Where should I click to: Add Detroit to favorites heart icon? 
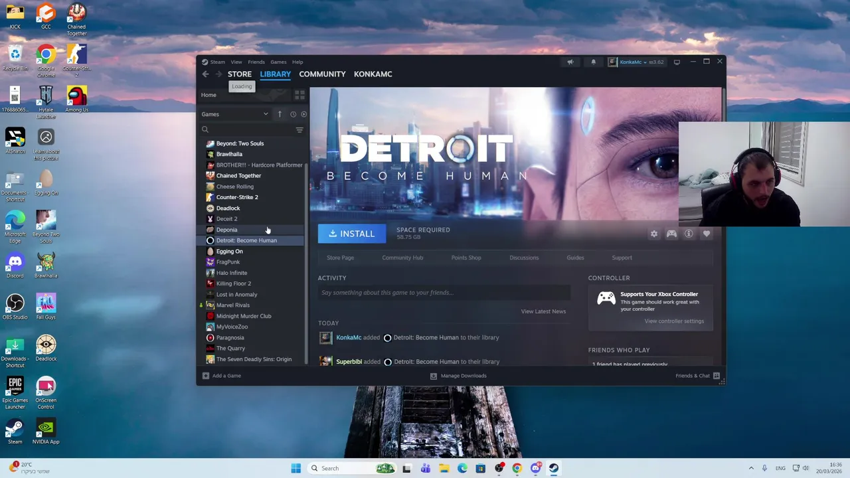707,234
